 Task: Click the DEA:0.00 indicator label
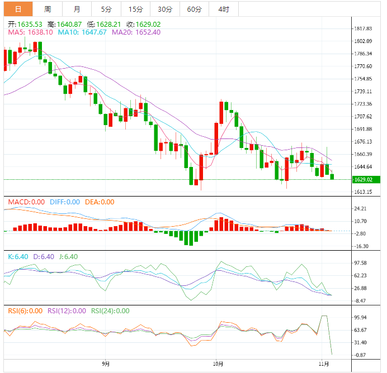pos(100,202)
